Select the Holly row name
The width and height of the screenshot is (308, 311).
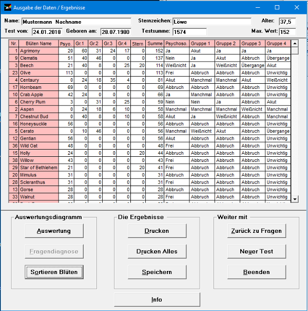point(39,153)
